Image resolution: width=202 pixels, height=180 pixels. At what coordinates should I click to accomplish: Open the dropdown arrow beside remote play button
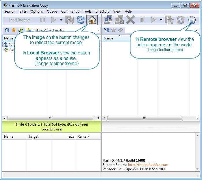(161, 20)
